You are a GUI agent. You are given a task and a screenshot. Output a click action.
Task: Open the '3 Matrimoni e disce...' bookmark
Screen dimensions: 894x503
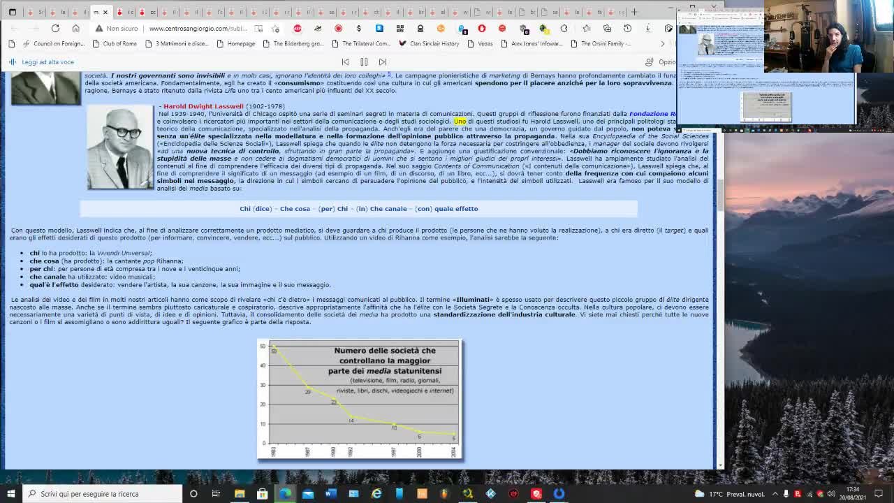pyautogui.click(x=177, y=43)
